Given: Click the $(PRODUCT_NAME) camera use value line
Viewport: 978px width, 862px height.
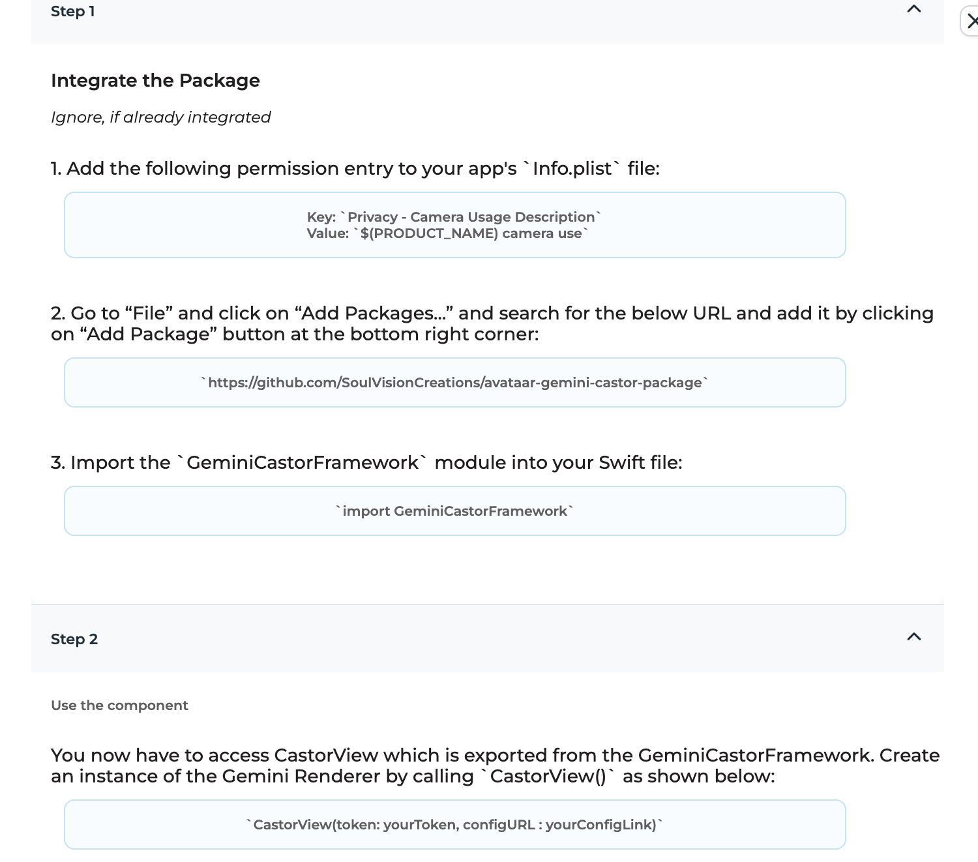Looking at the screenshot, I should tap(447, 233).
